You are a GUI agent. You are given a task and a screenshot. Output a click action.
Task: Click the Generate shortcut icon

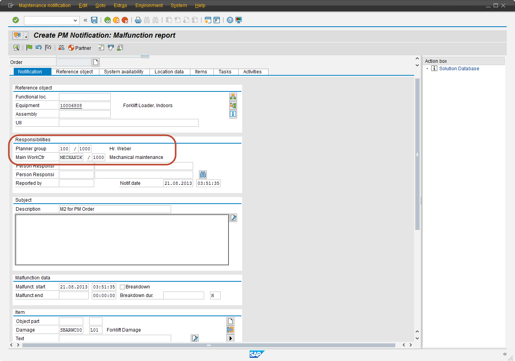pyautogui.click(x=217, y=20)
